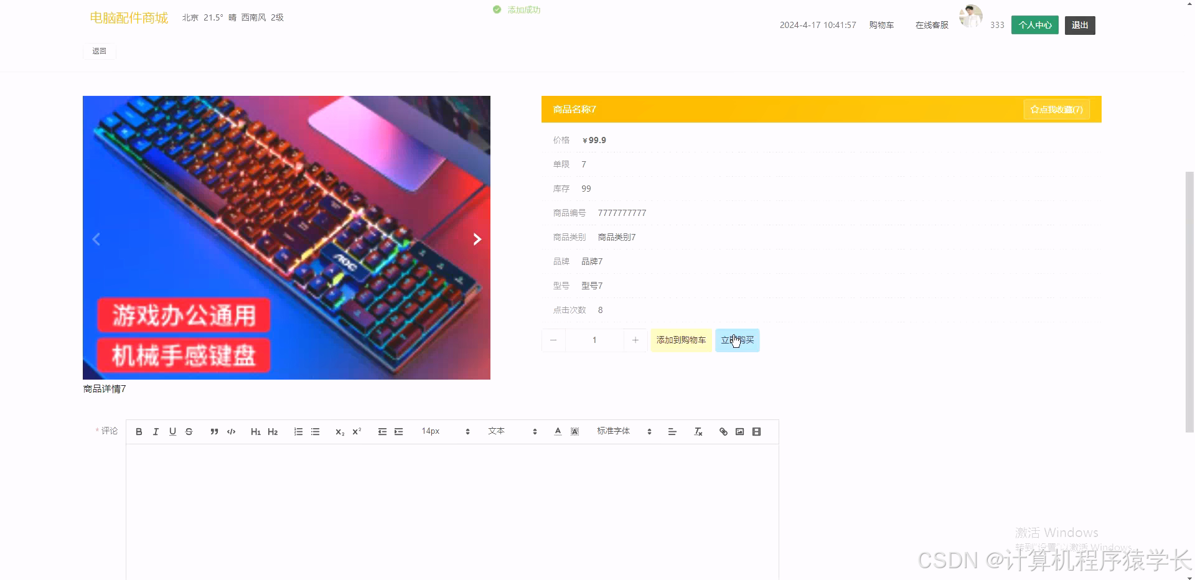Apply blockquote formatting in the editor
Image resolution: width=1195 pixels, height=580 pixels.
click(213, 431)
